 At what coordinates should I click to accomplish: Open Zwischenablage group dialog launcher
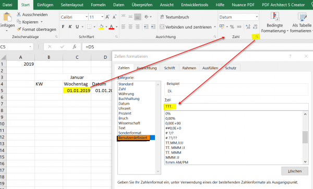[56, 36]
